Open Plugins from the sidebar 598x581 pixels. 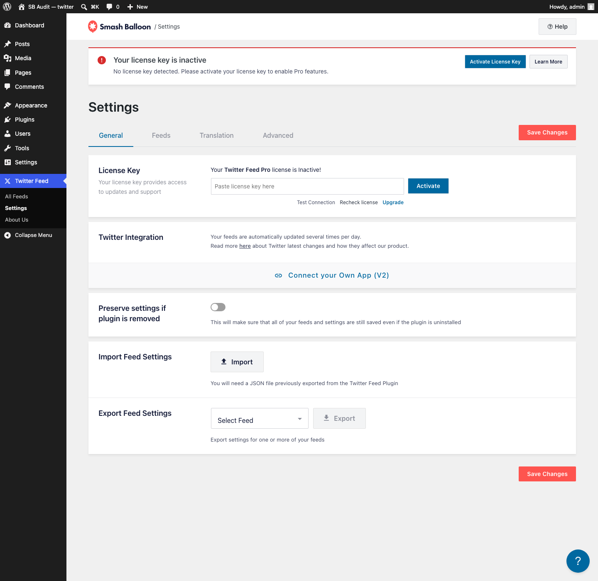[25, 120]
